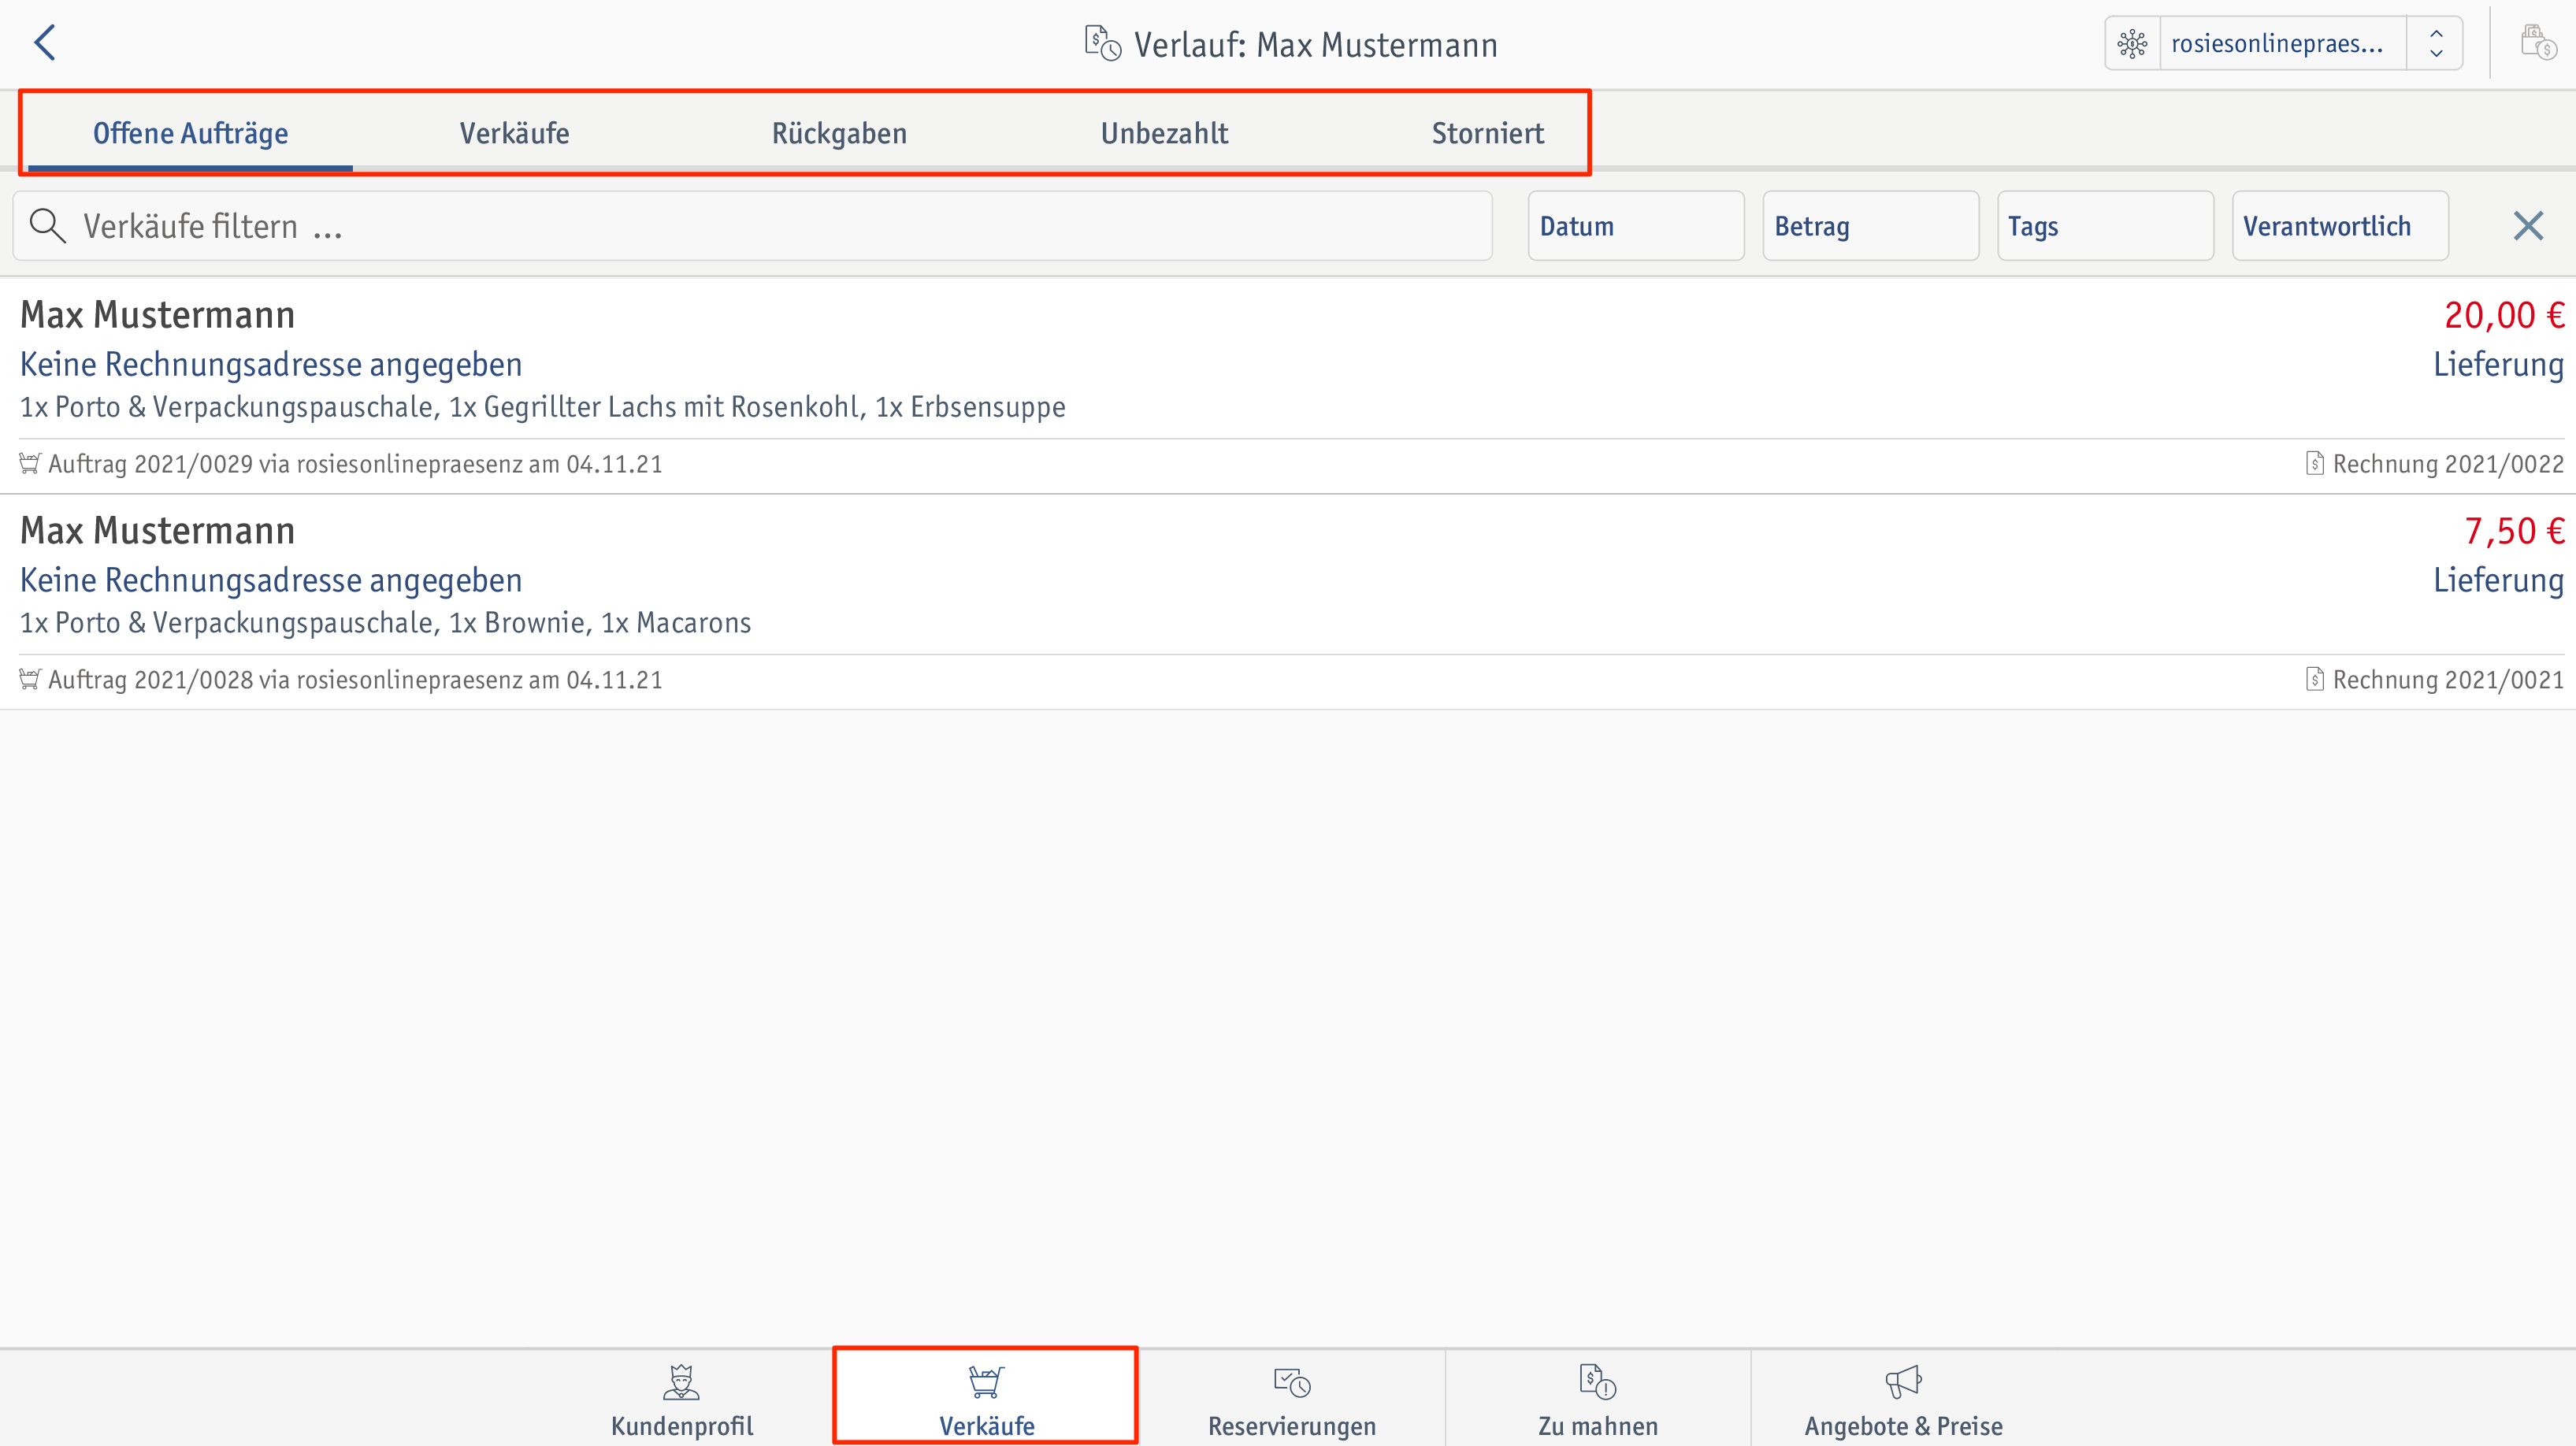Switch to the Offene Aufträge tab
The height and width of the screenshot is (1446, 2576).
190,133
